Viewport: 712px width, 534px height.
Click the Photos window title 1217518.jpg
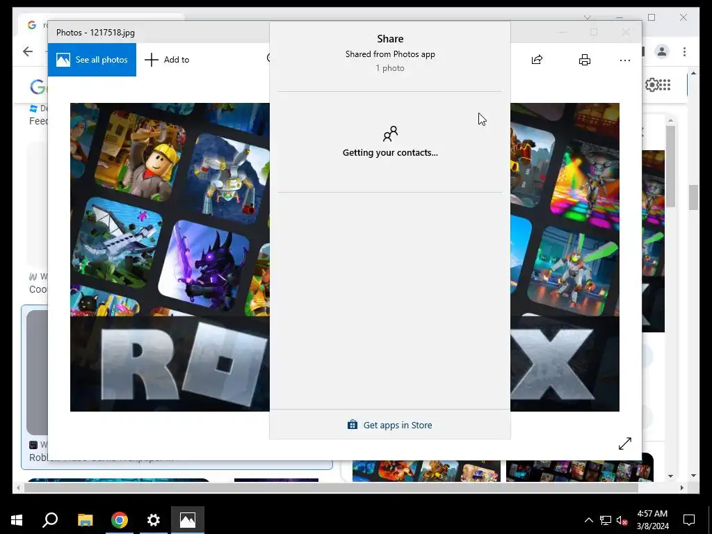(95, 32)
